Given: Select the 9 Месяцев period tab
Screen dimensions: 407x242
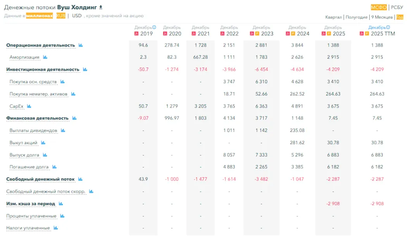Looking at the screenshot, I should tap(382, 17).
